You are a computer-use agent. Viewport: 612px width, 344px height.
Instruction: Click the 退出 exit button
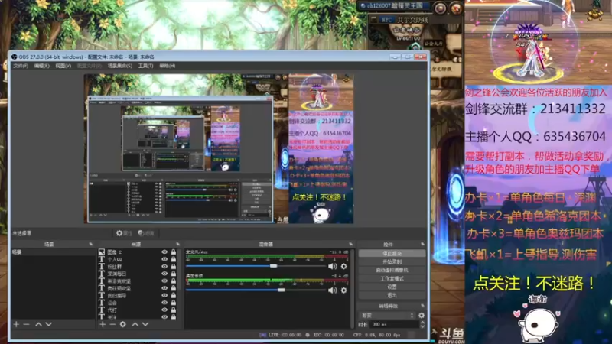point(392,295)
